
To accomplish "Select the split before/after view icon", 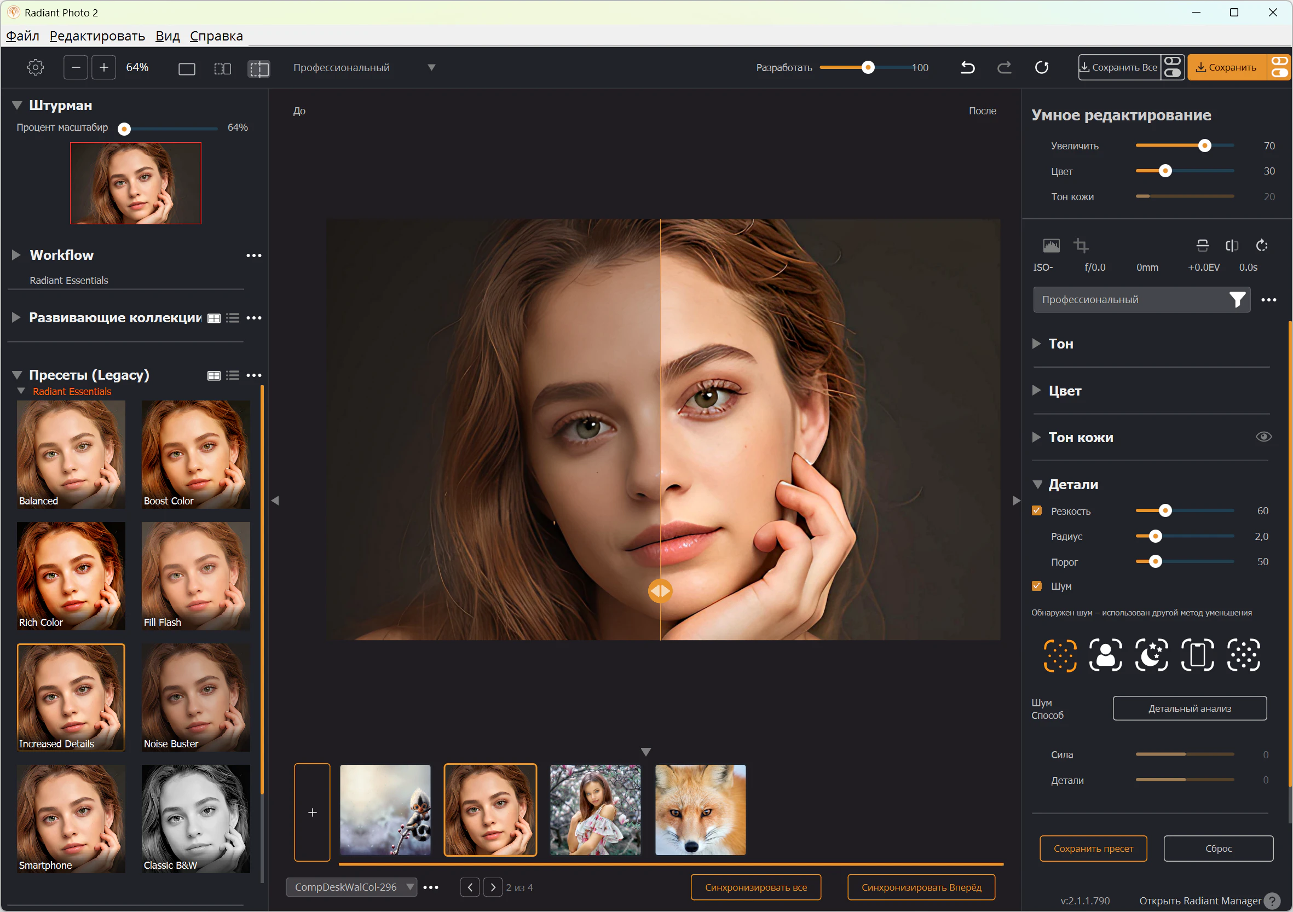I will click(x=258, y=69).
